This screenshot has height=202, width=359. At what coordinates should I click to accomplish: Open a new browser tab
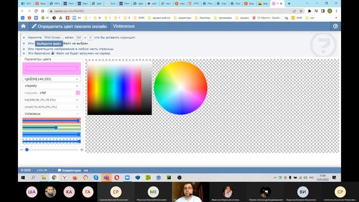click(x=289, y=3)
